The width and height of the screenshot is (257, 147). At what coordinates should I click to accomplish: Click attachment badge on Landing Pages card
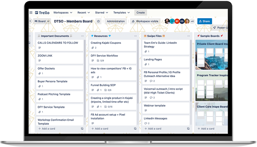pos(147,64)
